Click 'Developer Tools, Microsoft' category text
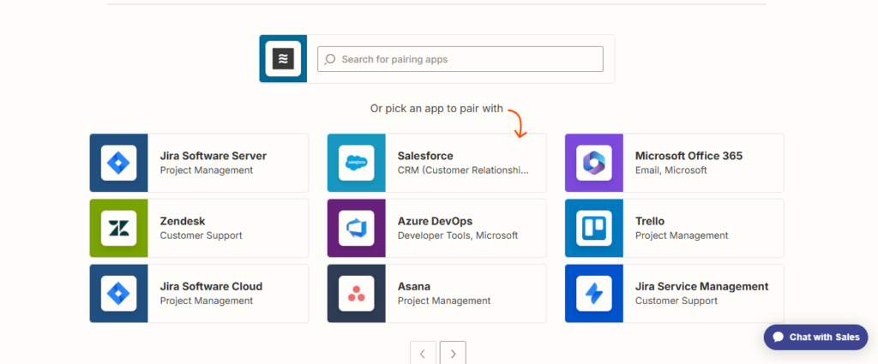The width and height of the screenshot is (878, 364). pyautogui.click(x=458, y=236)
